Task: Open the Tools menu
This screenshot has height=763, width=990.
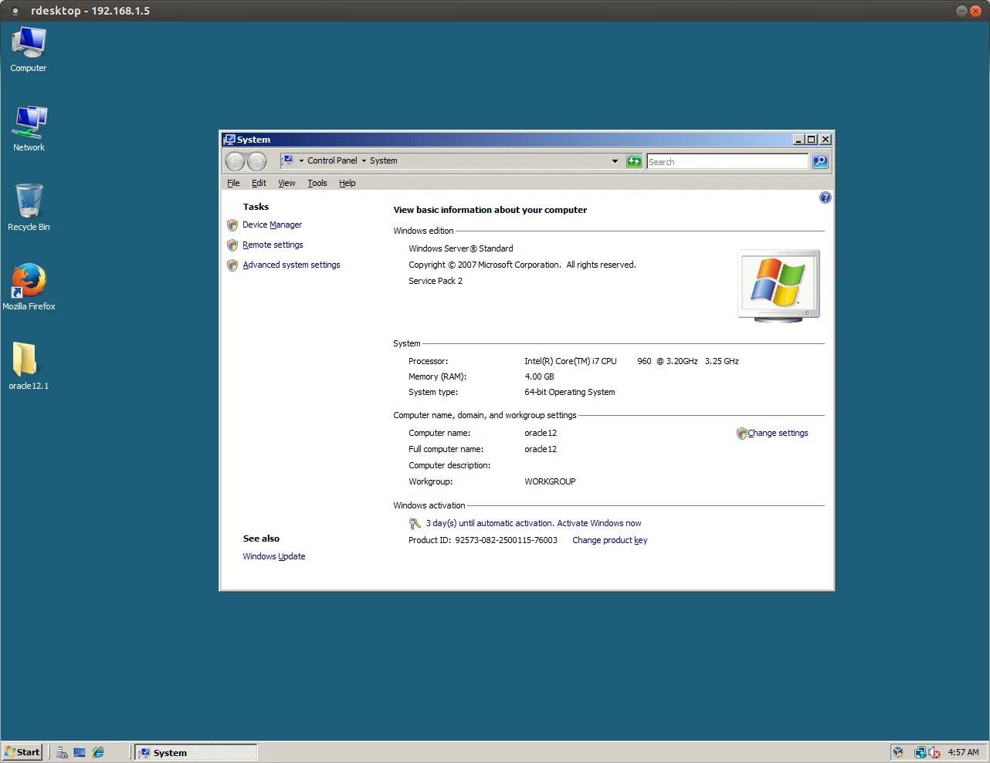Action: point(317,183)
